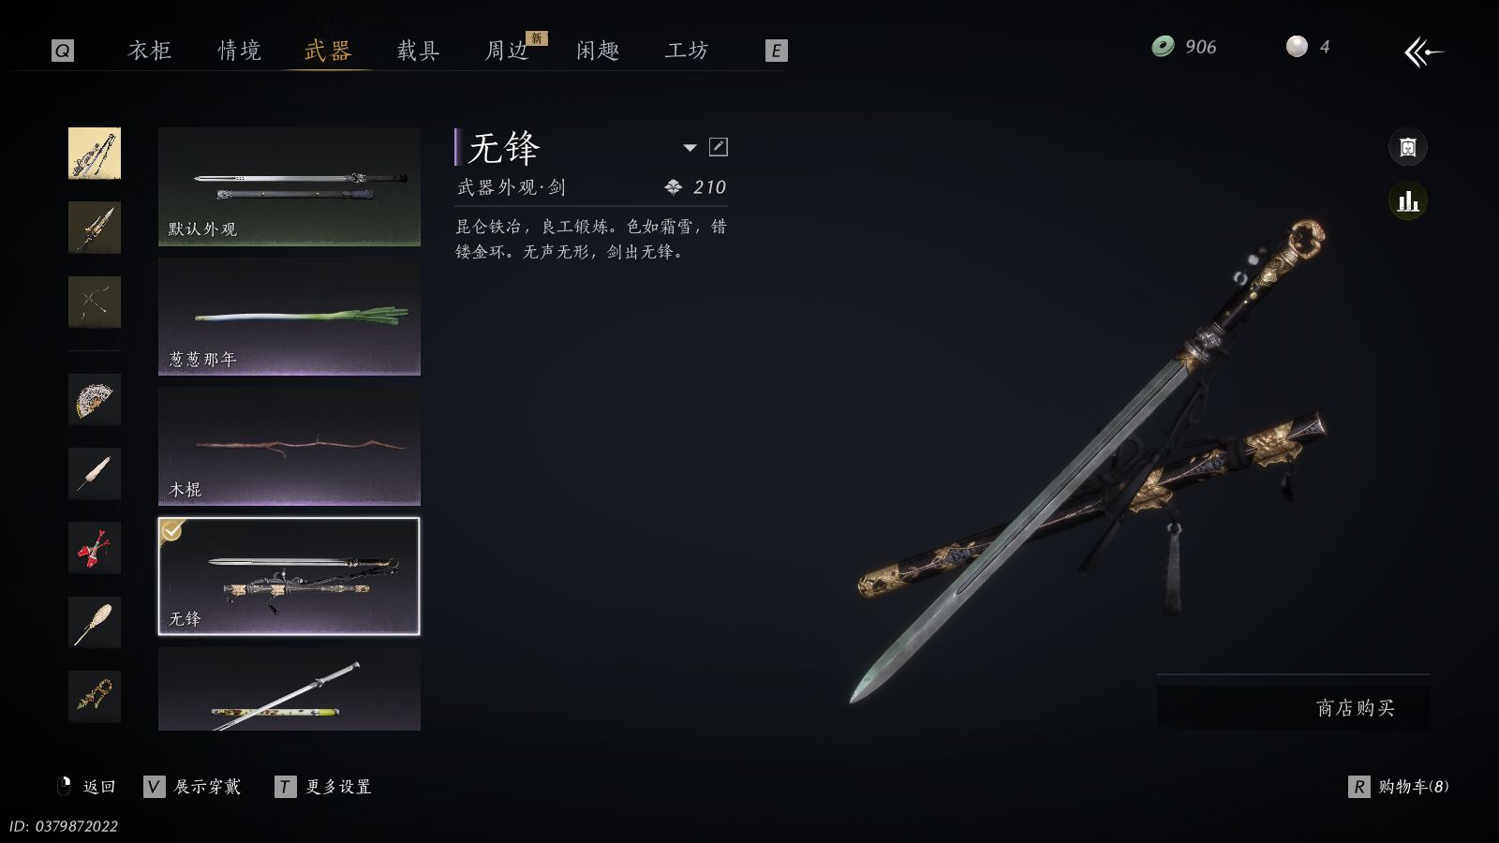Choose the folding fan category icon

[x=95, y=400]
